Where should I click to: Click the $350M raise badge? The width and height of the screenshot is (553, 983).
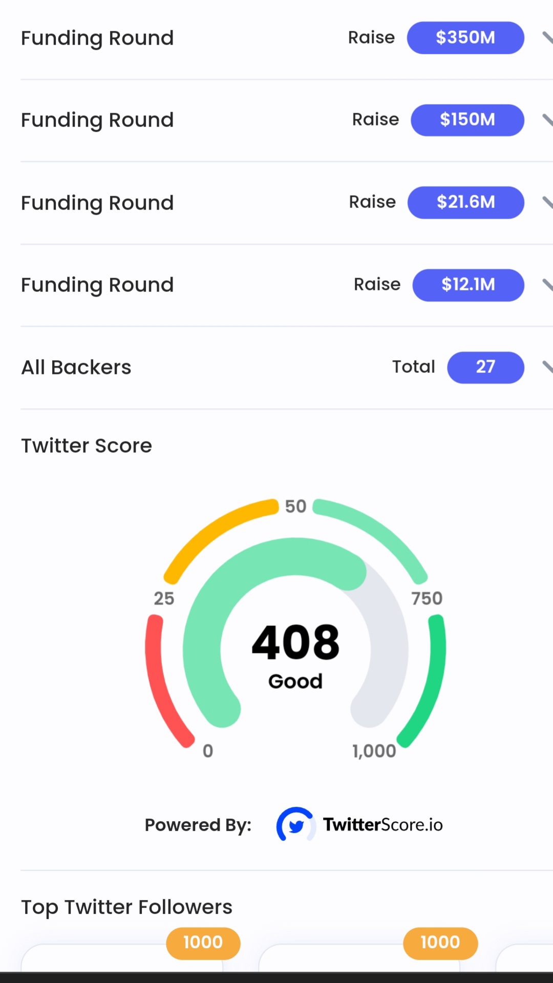point(465,37)
